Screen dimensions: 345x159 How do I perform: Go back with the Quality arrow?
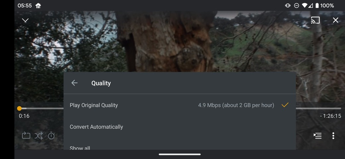click(x=74, y=83)
